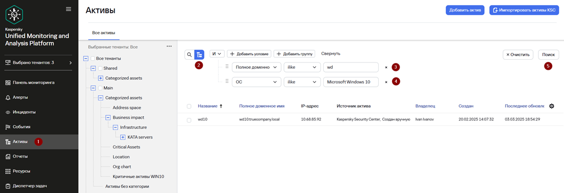Open the ilike operator dropdown for domain condition

click(x=302, y=67)
